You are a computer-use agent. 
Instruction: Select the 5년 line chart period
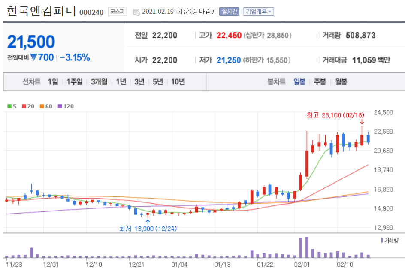pyautogui.click(x=157, y=82)
